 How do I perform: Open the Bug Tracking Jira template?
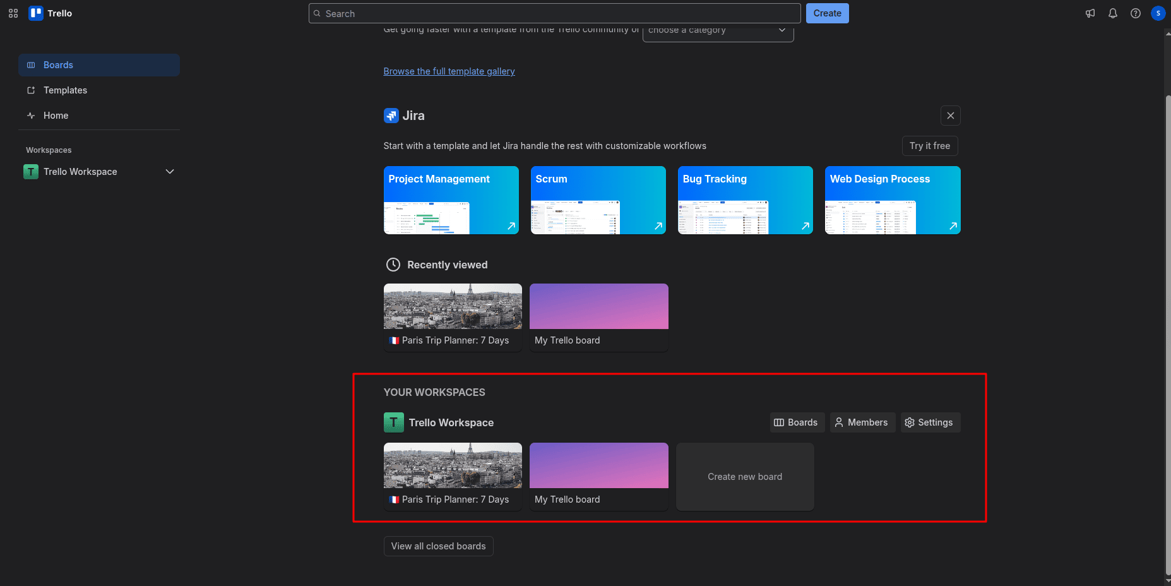(746, 200)
